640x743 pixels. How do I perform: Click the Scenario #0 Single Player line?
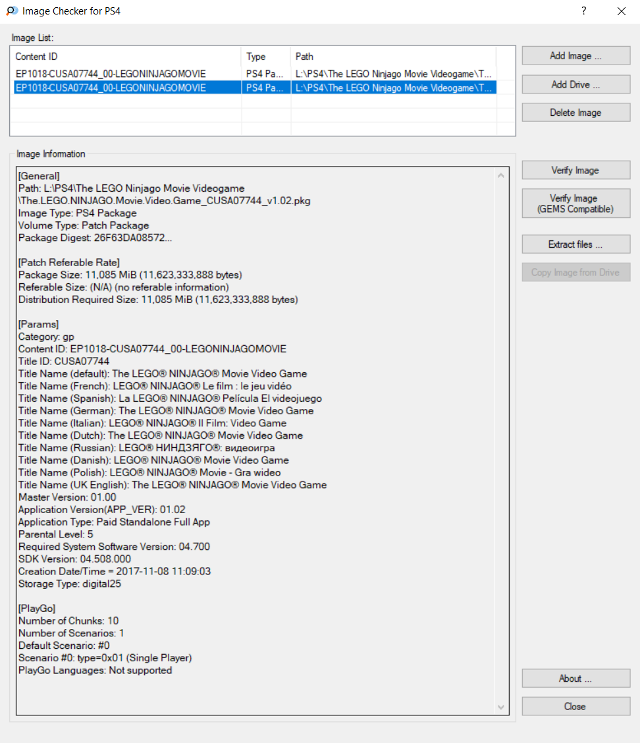105,657
